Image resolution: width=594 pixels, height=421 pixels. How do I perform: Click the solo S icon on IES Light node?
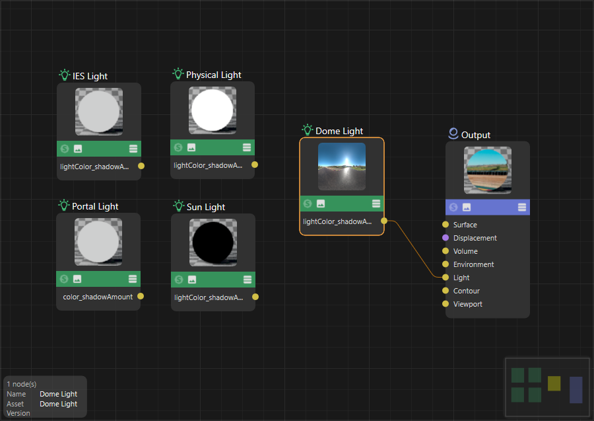pos(65,149)
